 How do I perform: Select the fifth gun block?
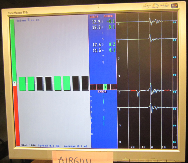coord(58,83)
